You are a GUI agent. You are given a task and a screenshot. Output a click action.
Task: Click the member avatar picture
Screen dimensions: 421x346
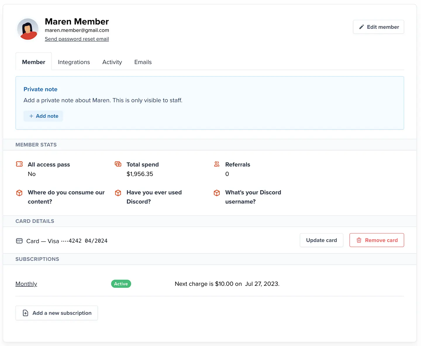[28, 29]
